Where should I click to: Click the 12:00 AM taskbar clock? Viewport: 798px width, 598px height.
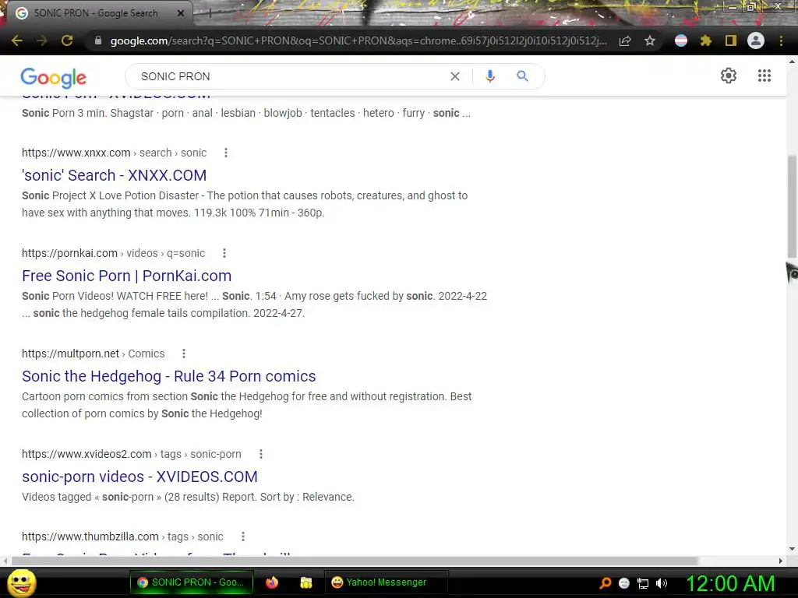click(731, 582)
